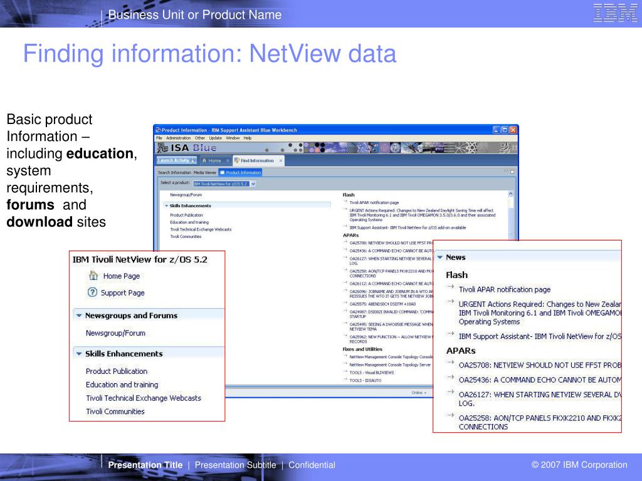Image resolution: width=642 pixels, height=481 pixels.
Task: Click arrow icon beside enlarged Tivoli APAR notification
Action: (x=451, y=287)
